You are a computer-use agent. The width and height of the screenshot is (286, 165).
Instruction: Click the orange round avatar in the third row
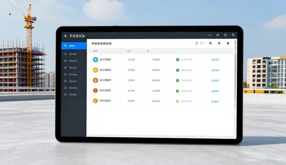(95, 80)
